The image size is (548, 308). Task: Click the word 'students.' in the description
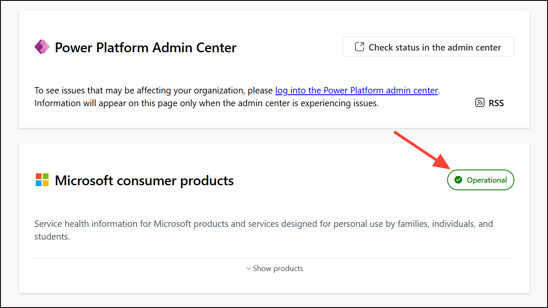[52, 237]
